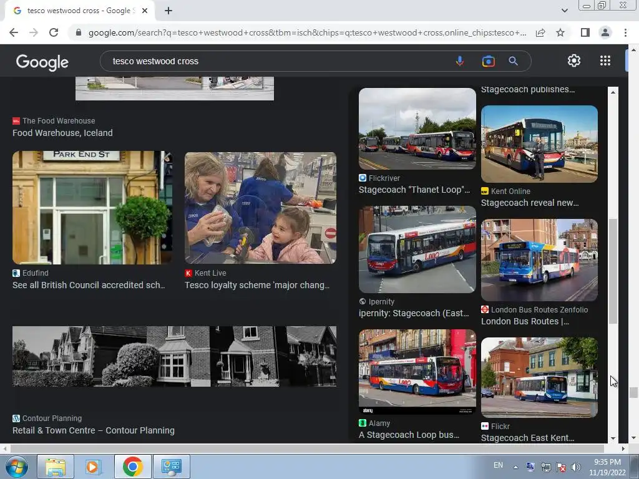Go back with browser back arrow
Image resolution: width=639 pixels, height=479 pixels.
pos(14,32)
